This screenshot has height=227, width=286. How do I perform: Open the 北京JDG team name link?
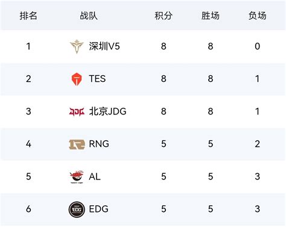click(107, 111)
